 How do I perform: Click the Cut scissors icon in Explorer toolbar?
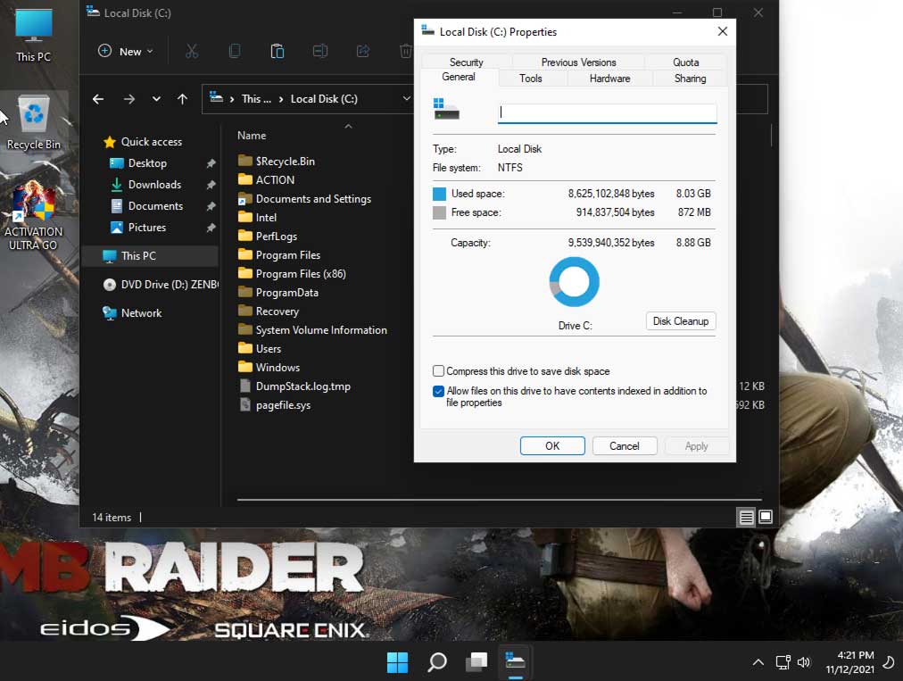[192, 51]
